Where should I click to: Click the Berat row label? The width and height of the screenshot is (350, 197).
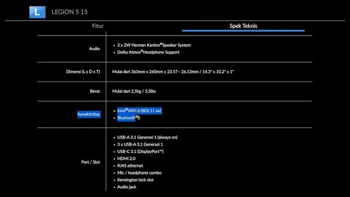click(95, 91)
